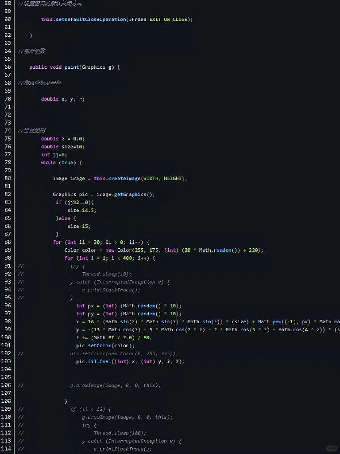Click the setDefaultCloseOperation method call

pos(91,20)
